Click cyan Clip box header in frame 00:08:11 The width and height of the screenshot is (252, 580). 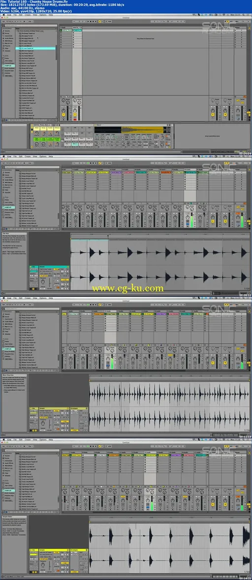33,267
